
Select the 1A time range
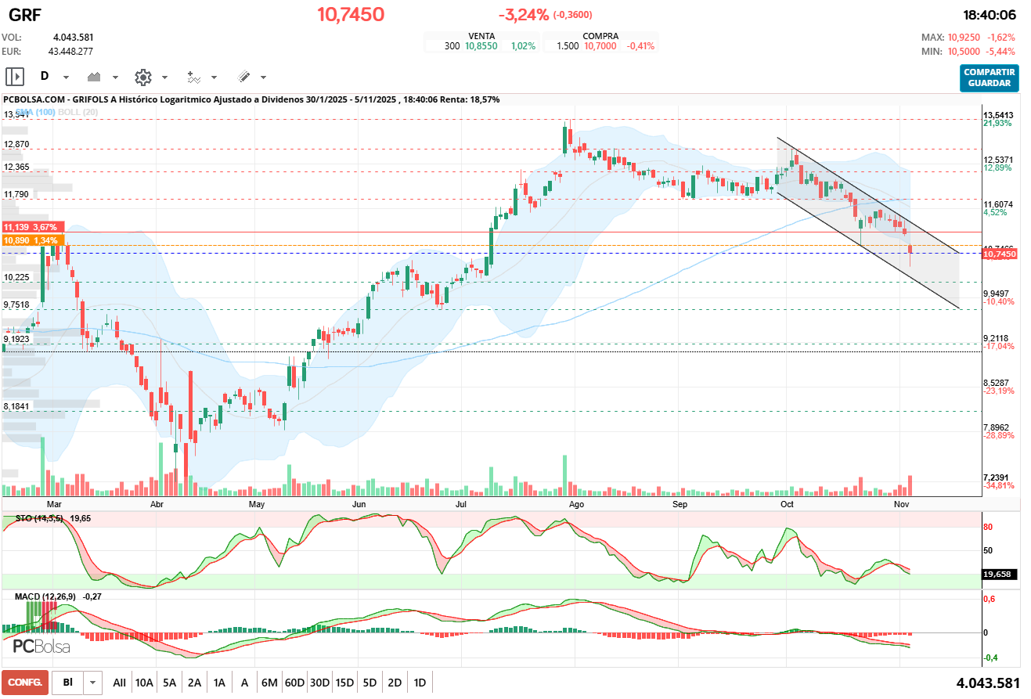pyautogui.click(x=219, y=683)
